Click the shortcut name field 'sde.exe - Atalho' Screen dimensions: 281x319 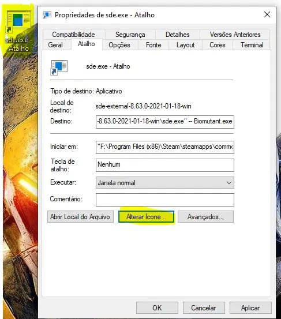(x=108, y=66)
